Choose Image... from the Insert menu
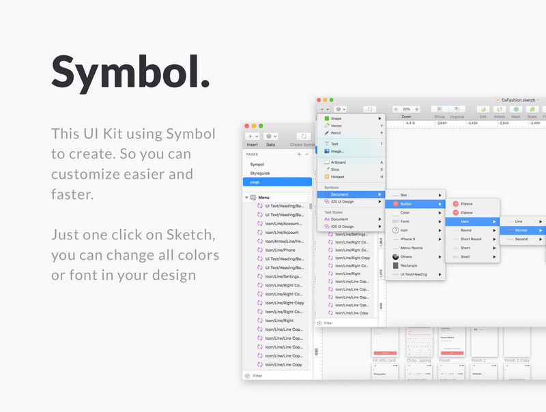This screenshot has height=412, width=546. click(x=351, y=151)
